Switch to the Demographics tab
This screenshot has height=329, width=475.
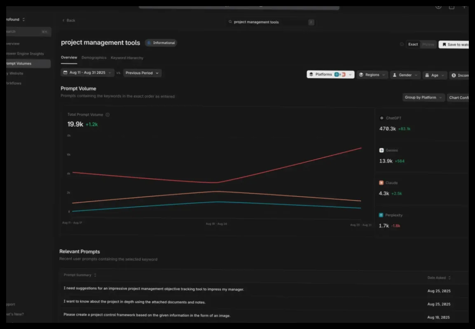pyautogui.click(x=94, y=58)
